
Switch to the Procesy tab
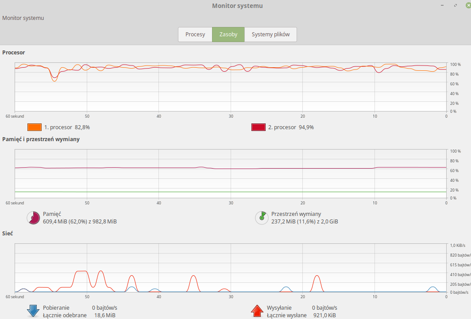pyautogui.click(x=195, y=35)
